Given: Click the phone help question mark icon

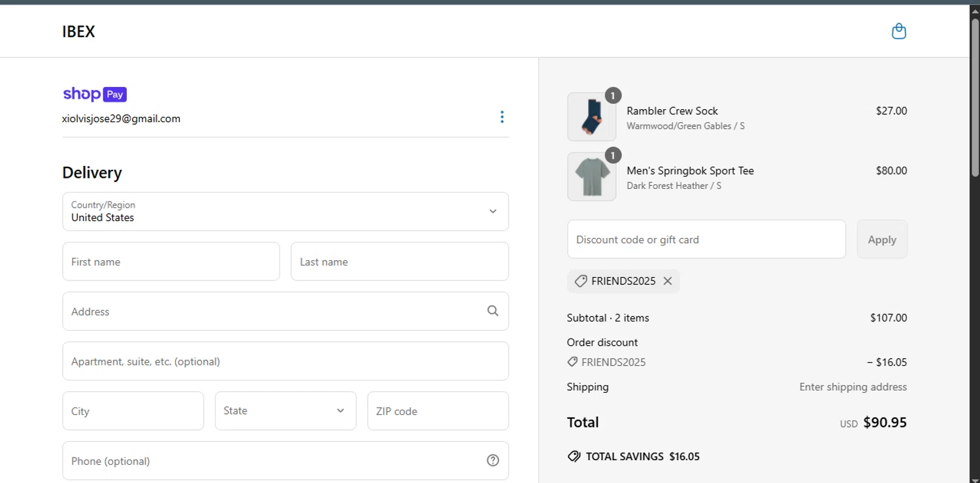Looking at the screenshot, I should [493, 461].
